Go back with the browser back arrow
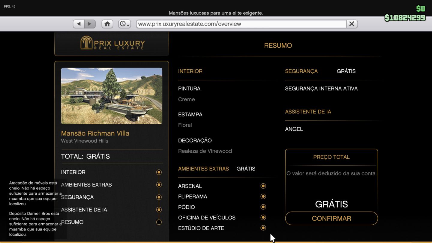This screenshot has height=243, width=432. 79,24
